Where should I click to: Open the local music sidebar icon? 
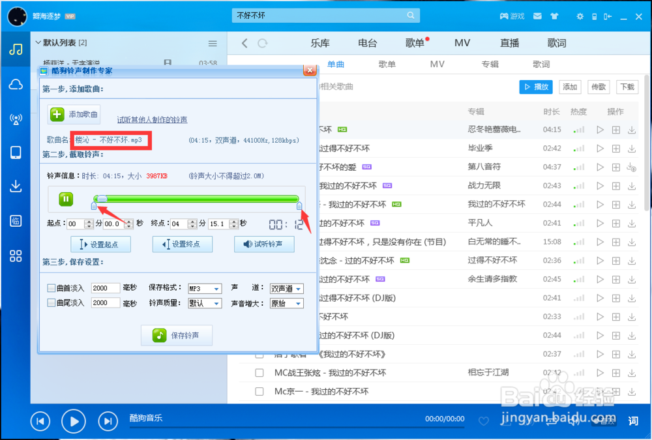pos(16,50)
